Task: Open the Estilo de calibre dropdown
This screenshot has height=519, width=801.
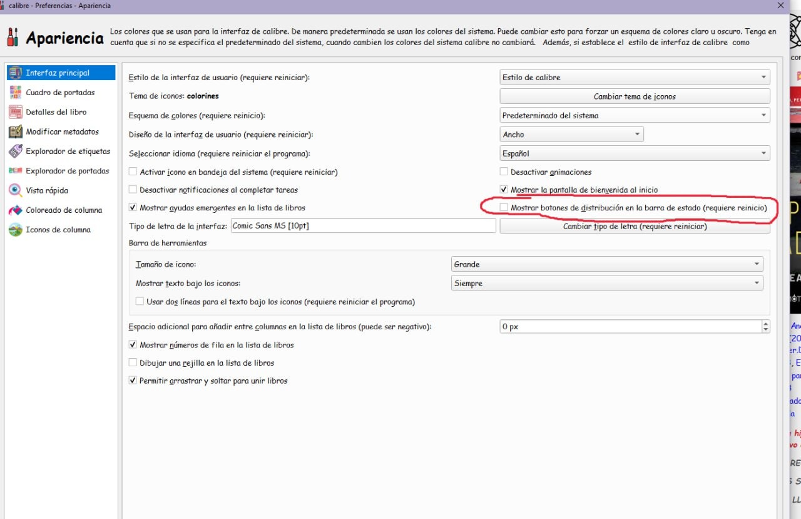Action: pyautogui.click(x=635, y=78)
